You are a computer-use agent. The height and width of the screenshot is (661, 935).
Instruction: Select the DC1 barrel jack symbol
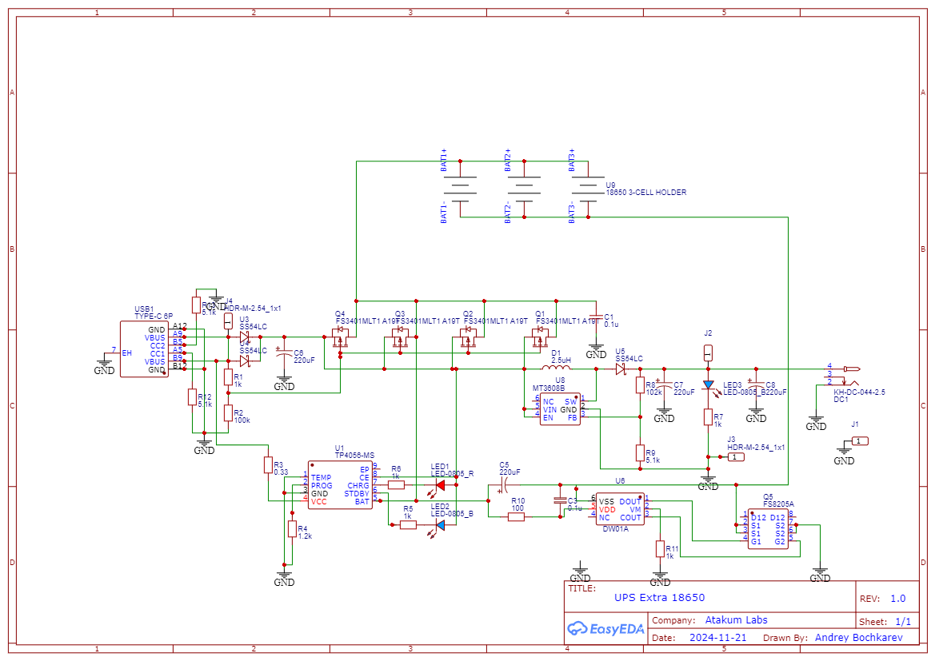844,376
